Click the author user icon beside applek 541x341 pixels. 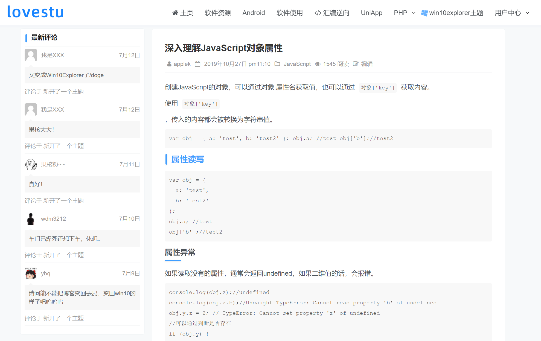(x=169, y=64)
